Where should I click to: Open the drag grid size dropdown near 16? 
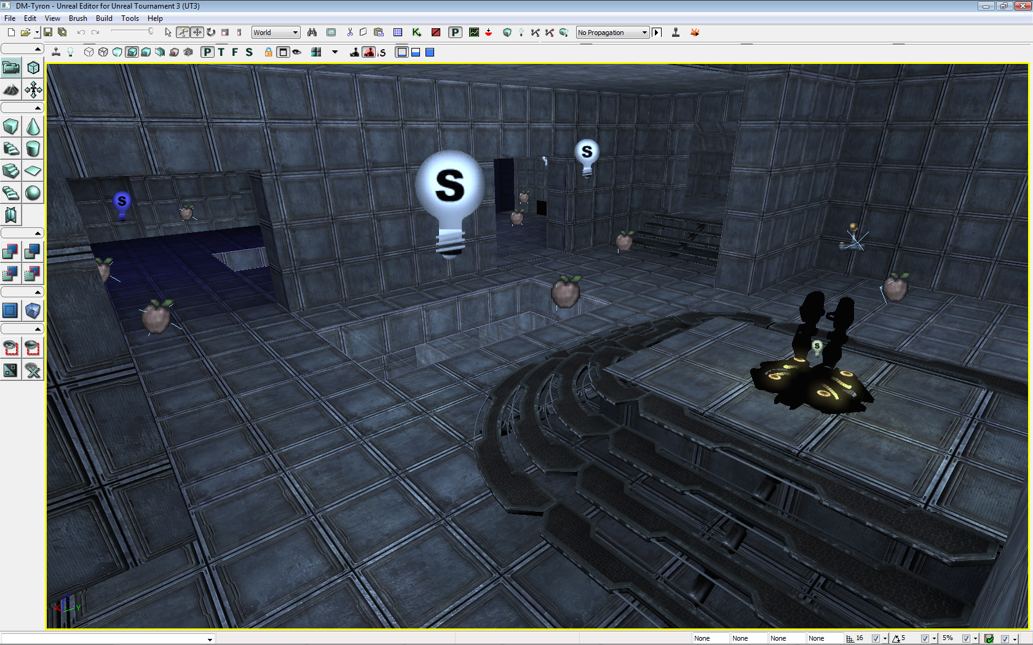[x=885, y=639]
